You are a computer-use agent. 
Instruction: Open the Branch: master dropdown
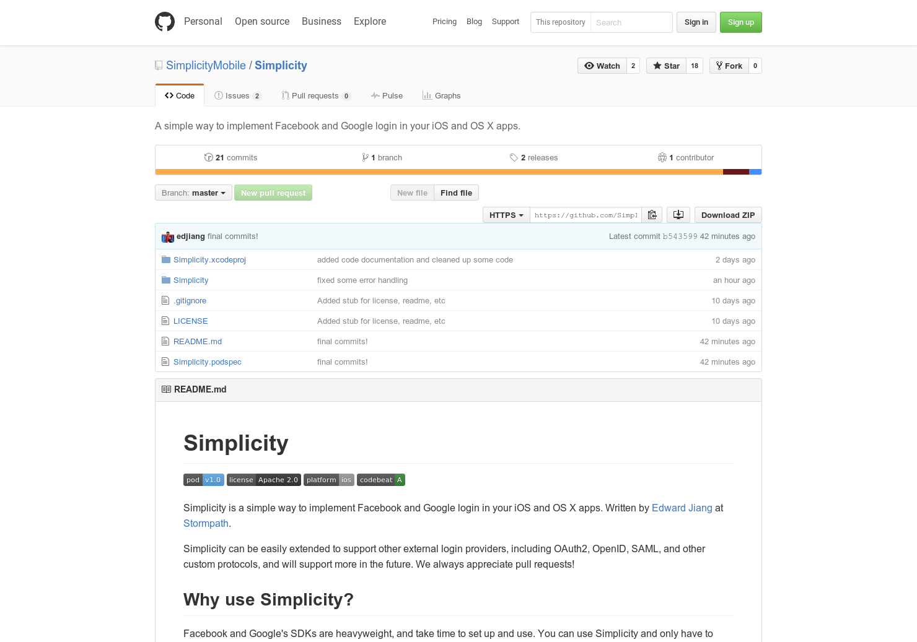pyautogui.click(x=193, y=193)
